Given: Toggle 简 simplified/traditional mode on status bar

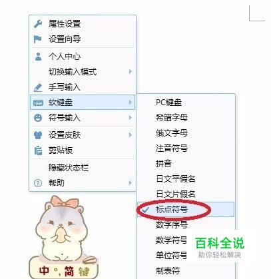Looking at the screenshot, I should [x=69, y=271].
